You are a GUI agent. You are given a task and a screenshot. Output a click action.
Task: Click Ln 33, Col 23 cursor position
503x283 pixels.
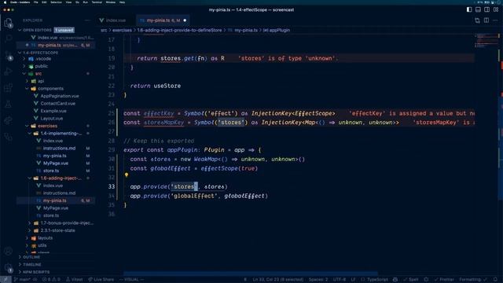(277, 280)
